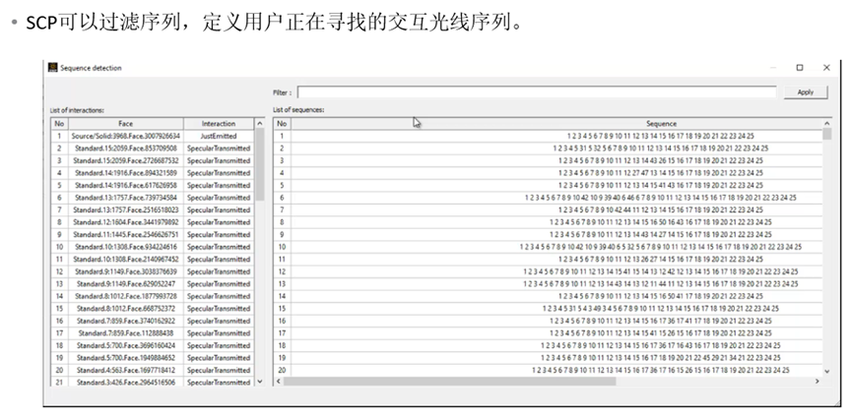Click the interactions list vertical scrollbar thumb
852x417 pixels.
[x=259, y=165]
